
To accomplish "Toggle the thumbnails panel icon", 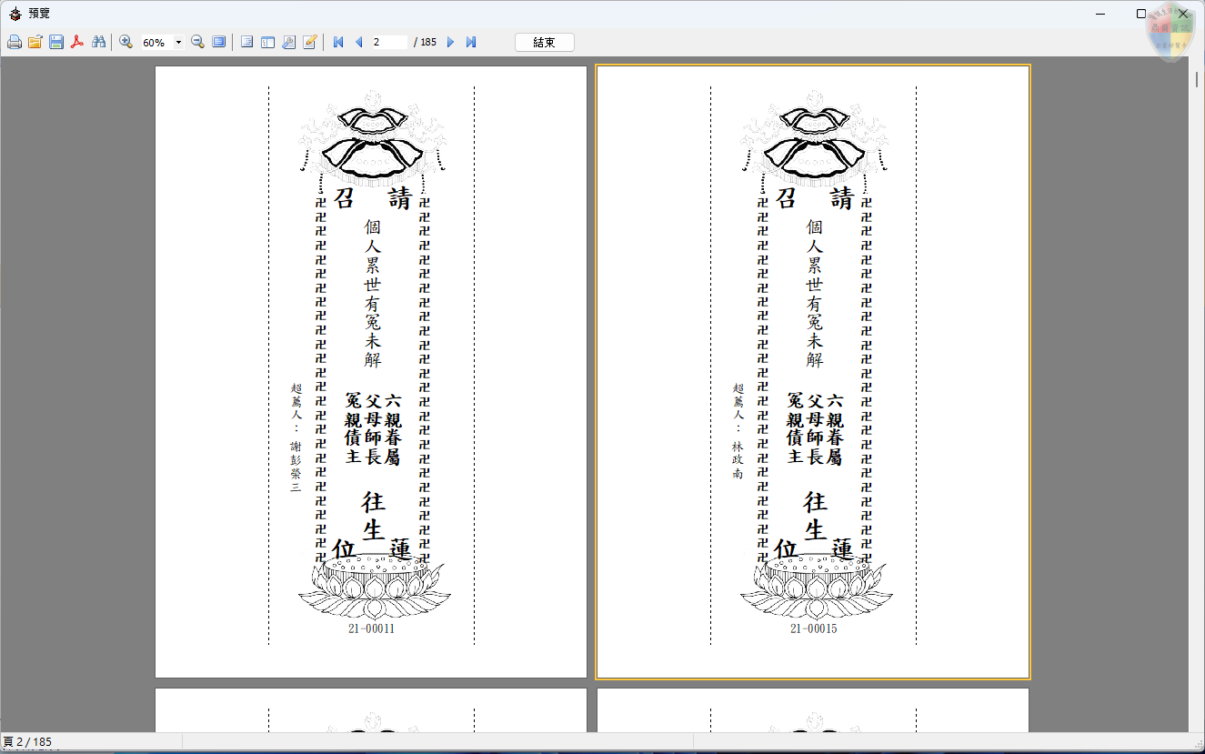I will coord(267,43).
